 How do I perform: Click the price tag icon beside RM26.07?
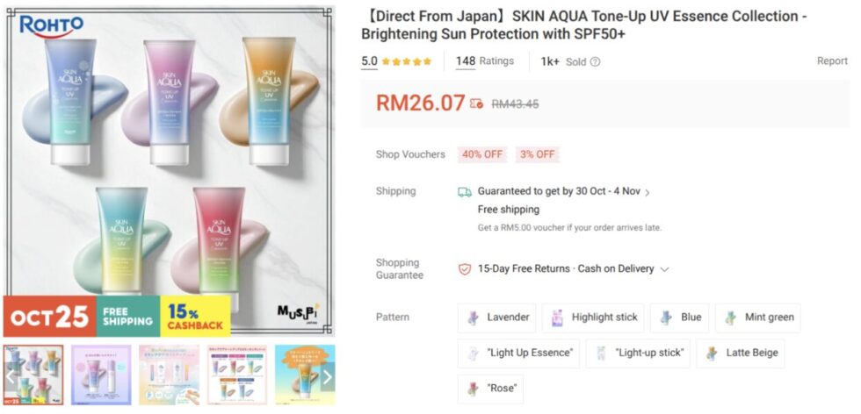pos(476,103)
